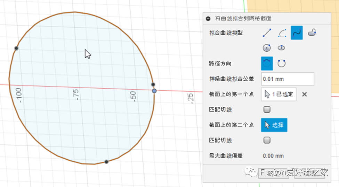Viewport: 339px width, 187px height.
Task: Click the black point above the blue point
Action: click(153, 84)
